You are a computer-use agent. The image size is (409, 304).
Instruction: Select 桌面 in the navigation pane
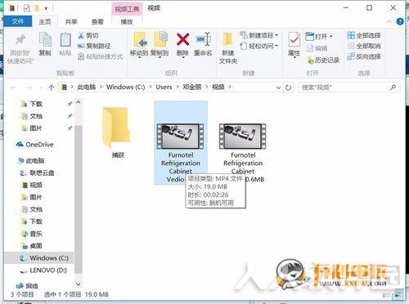(32, 246)
